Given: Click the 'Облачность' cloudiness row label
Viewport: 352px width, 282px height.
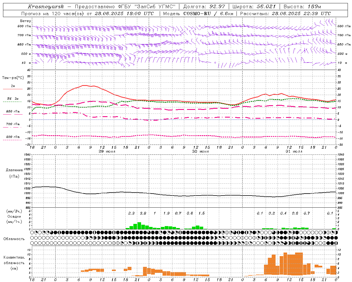Looking at the screenshot, I should (x=14, y=239).
